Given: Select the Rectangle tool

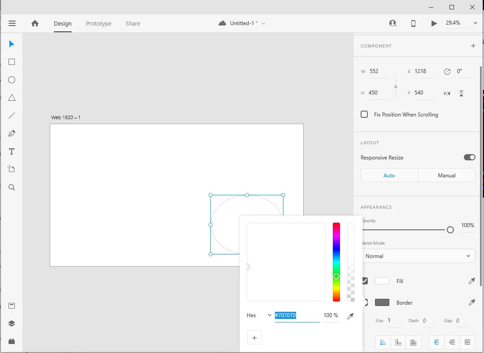Looking at the screenshot, I should coord(12,62).
